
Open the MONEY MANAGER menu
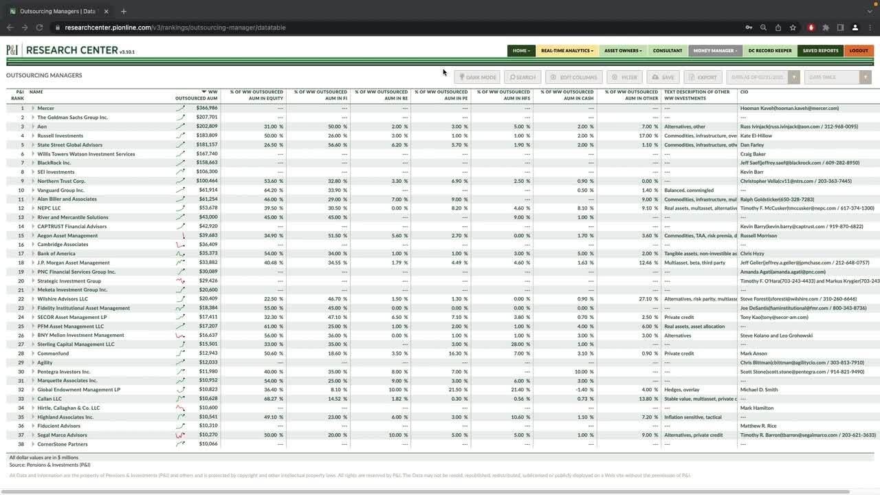pos(715,50)
